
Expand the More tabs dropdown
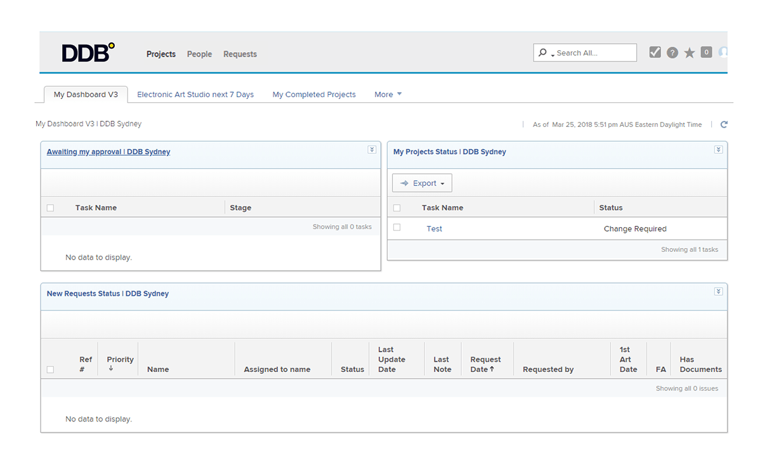388,95
